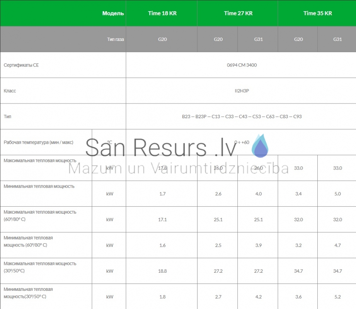Select minimum power value 2.6
The height and width of the screenshot is (309, 356).
click(x=218, y=194)
